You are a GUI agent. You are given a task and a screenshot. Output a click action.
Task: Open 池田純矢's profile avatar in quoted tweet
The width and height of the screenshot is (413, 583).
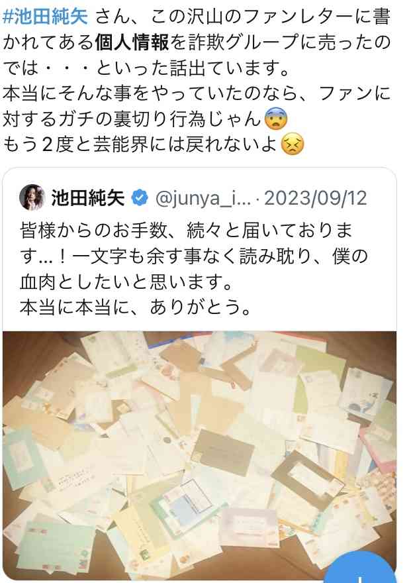pyautogui.click(x=32, y=197)
